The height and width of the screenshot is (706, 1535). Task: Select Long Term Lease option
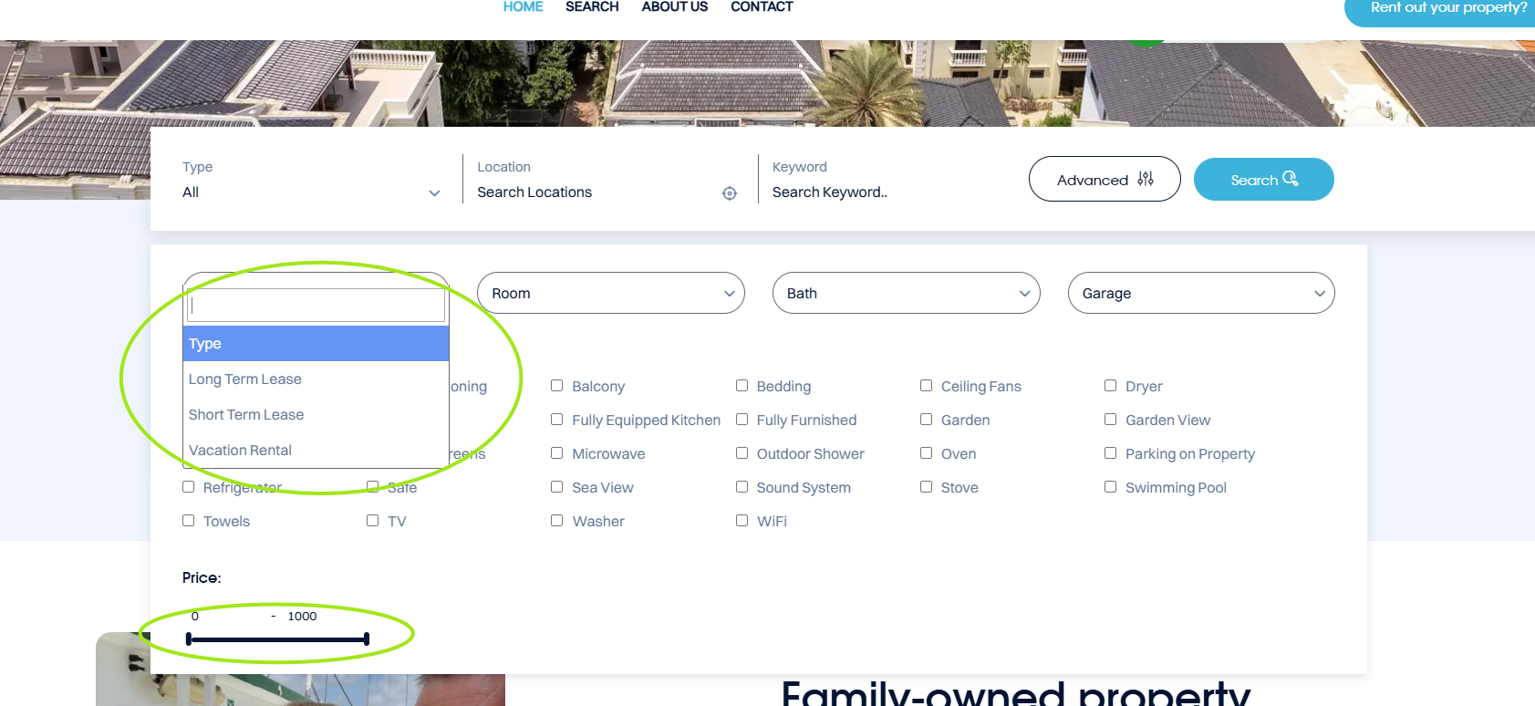[x=245, y=379]
